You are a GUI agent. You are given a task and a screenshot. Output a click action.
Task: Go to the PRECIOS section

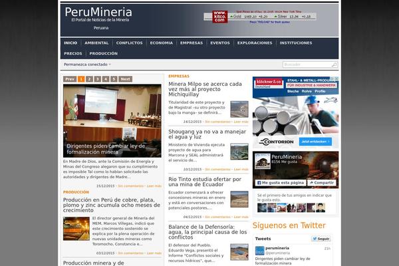click(73, 54)
